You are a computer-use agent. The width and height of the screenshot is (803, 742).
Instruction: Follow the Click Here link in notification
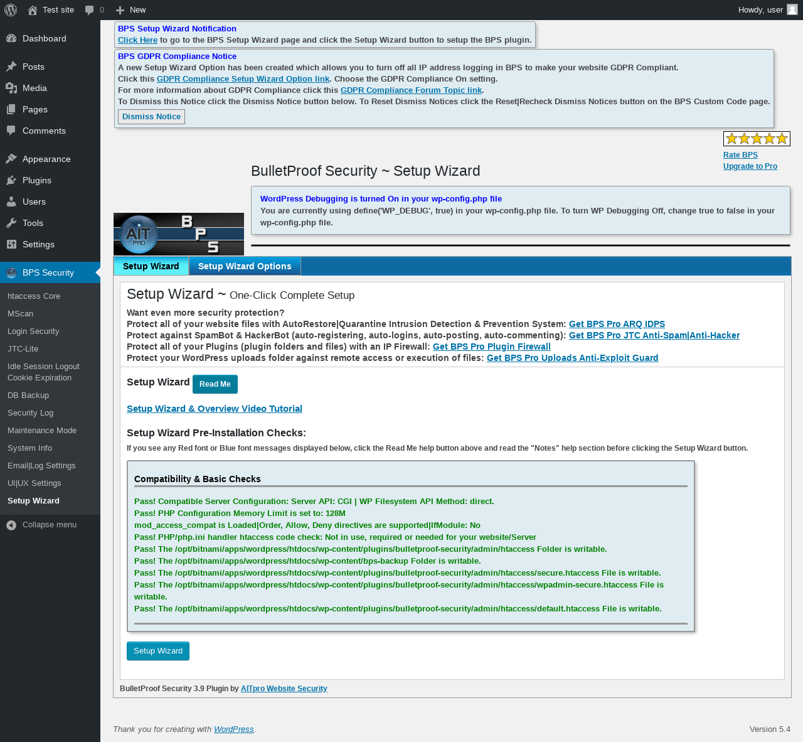(137, 40)
